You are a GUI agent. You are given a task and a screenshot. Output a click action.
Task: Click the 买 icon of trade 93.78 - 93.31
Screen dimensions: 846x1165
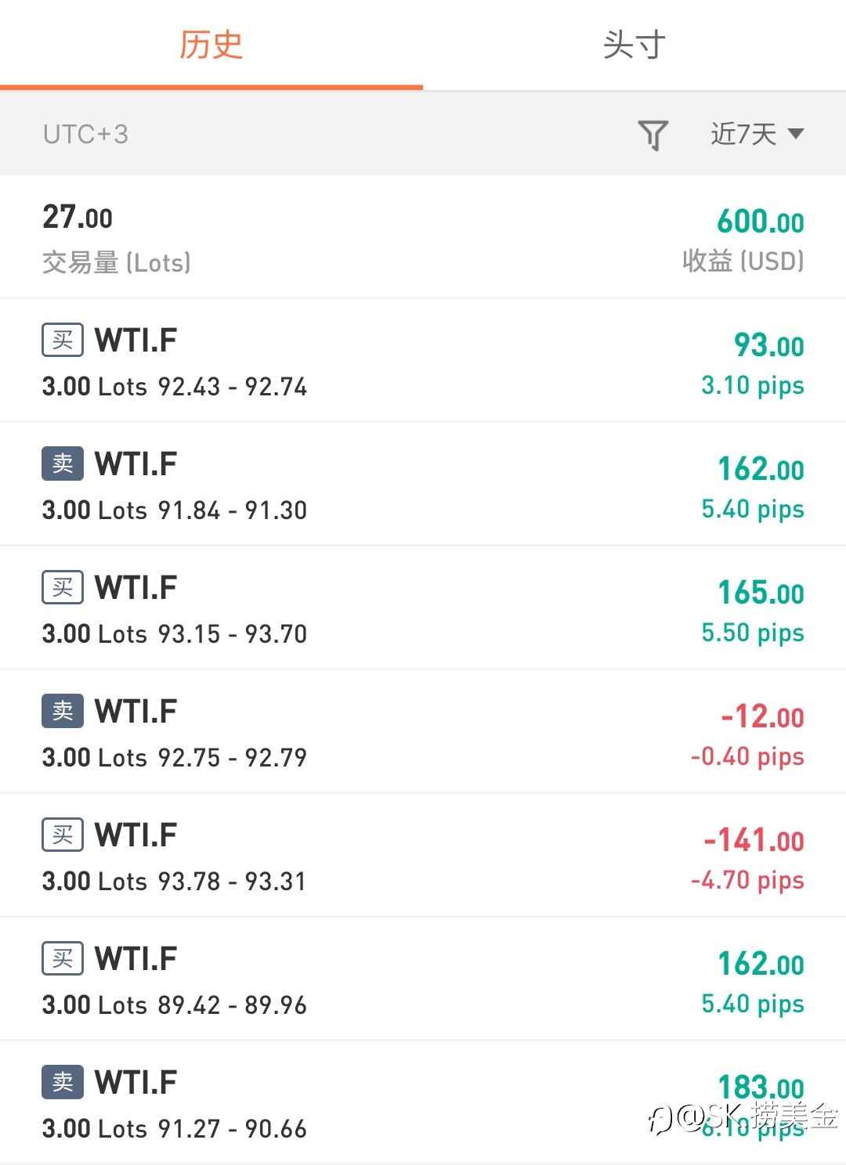[63, 835]
